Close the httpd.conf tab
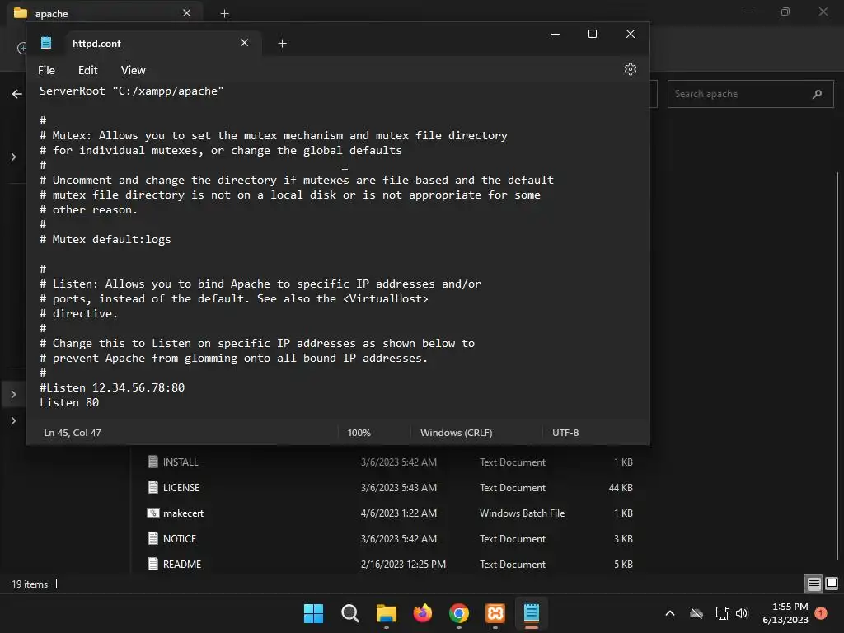 [244, 43]
